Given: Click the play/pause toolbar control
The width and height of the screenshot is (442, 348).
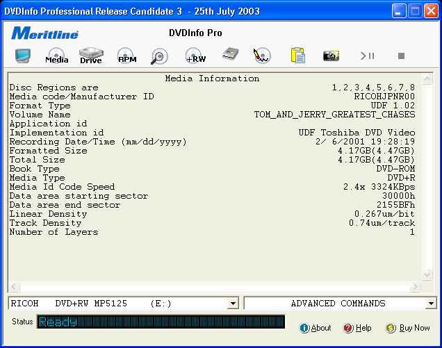Looking at the screenshot, I should click(368, 56).
